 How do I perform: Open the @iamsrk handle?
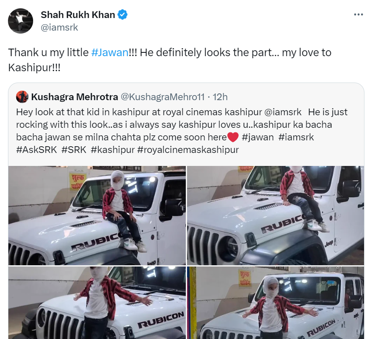click(59, 28)
